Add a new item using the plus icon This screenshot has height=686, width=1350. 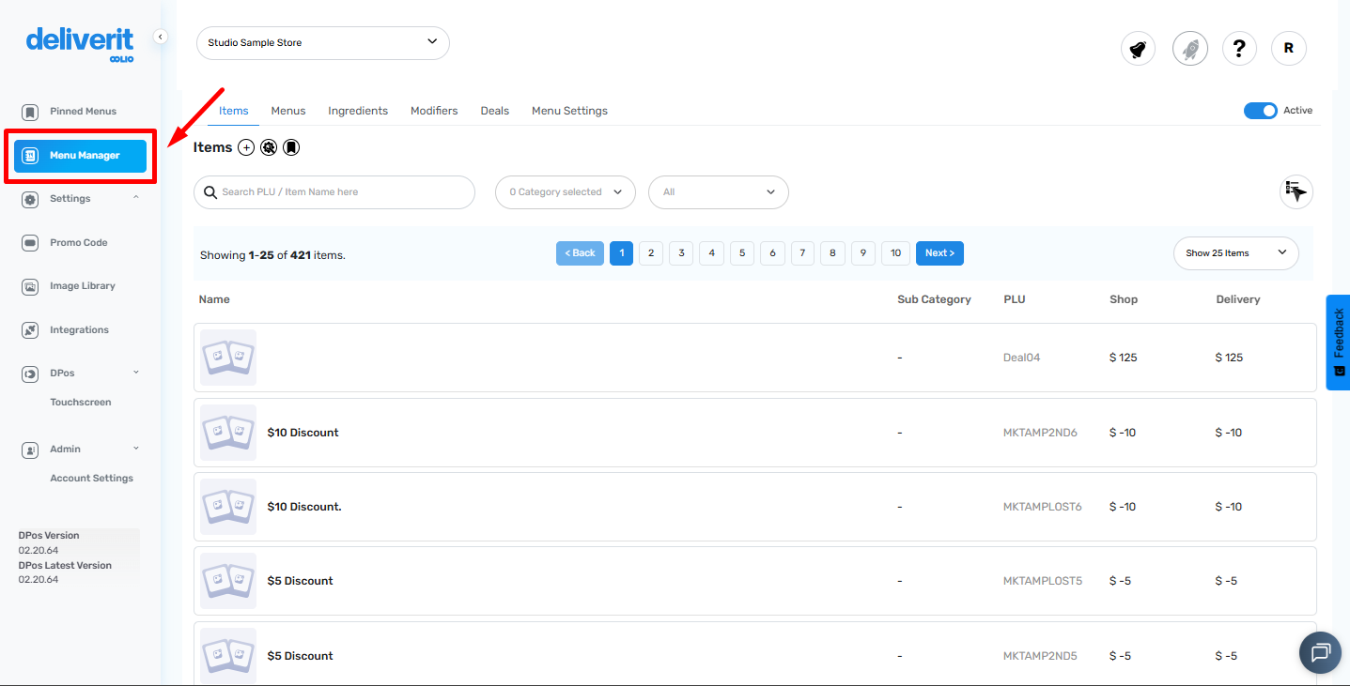(x=245, y=147)
